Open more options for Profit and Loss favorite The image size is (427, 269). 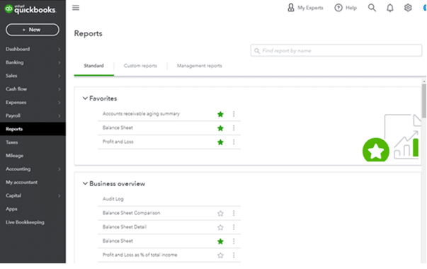coord(234,142)
